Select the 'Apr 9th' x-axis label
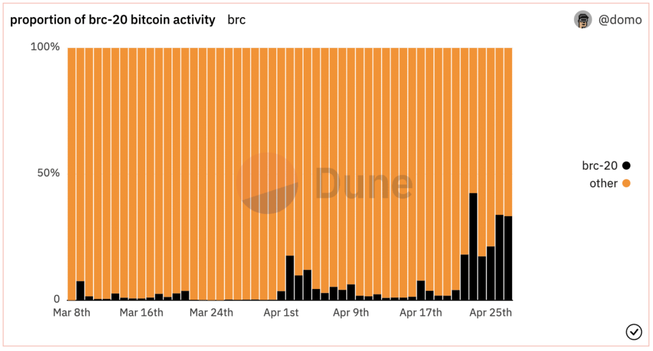The image size is (653, 351). pos(351,313)
